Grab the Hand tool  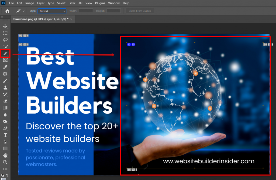(x=5, y=155)
